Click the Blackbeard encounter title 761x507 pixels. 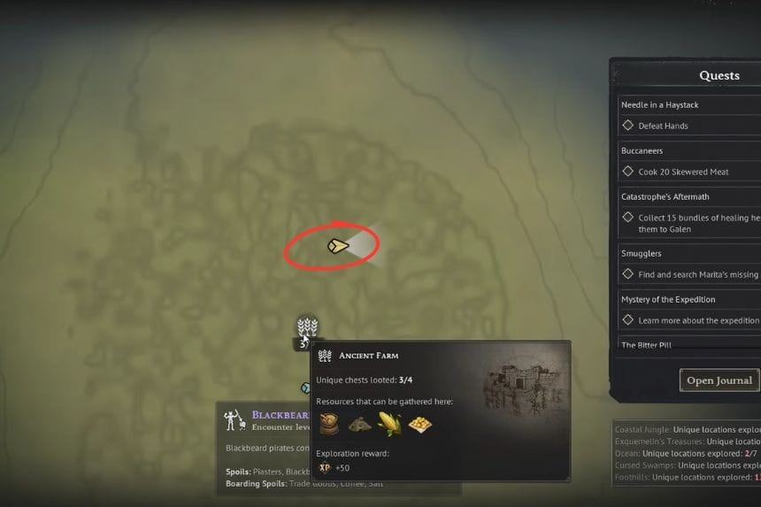(281, 415)
